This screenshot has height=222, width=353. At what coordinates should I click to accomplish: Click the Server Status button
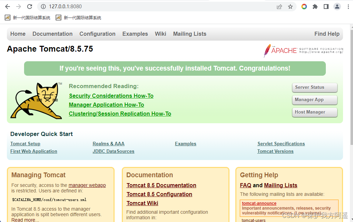[315, 87]
